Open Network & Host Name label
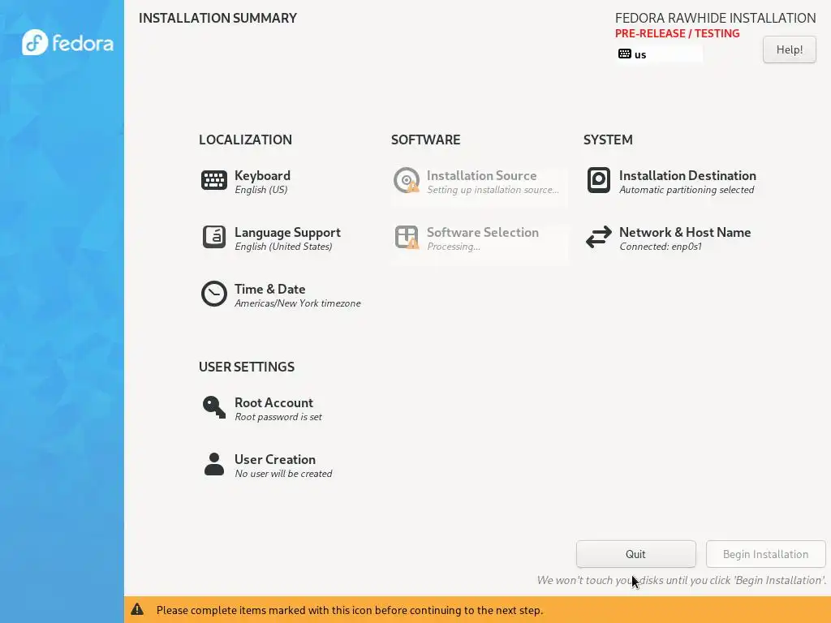This screenshot has width=831, height=623. 685,232
